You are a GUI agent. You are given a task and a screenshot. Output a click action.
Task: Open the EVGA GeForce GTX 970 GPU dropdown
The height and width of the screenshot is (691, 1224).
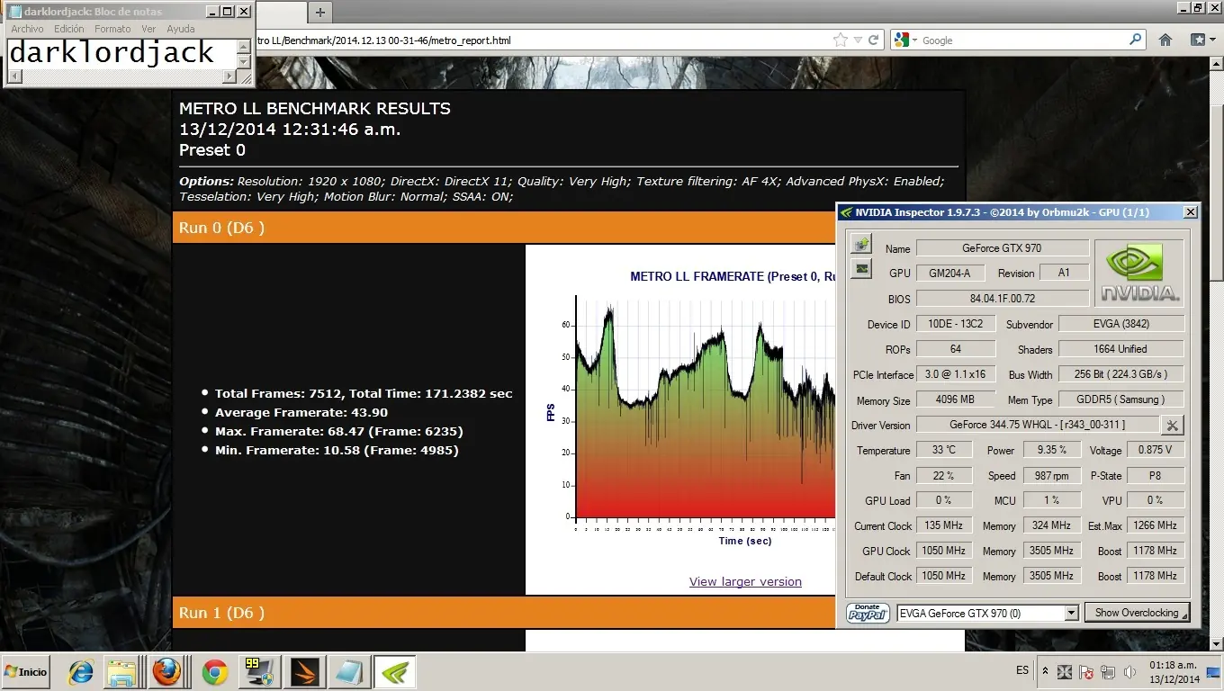(987, 613)
